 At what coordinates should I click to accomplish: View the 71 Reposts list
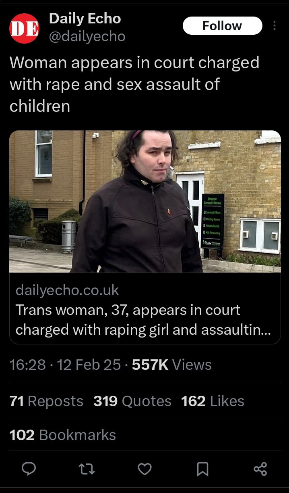click(46, 401)
